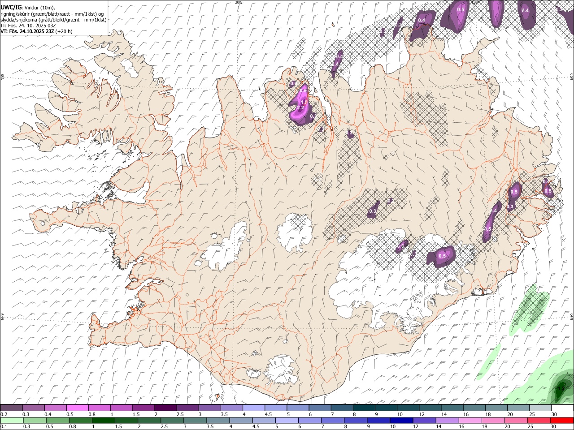Click the '2.2' precipitation value on the map
The height and width of the screenshot is (430, 574).
300,108
